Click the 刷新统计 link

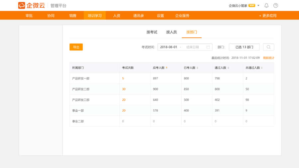click(x=268, y=58)
